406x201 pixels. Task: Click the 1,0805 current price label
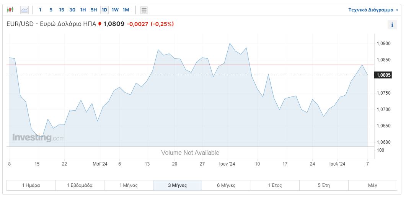[x=384, y=75]
